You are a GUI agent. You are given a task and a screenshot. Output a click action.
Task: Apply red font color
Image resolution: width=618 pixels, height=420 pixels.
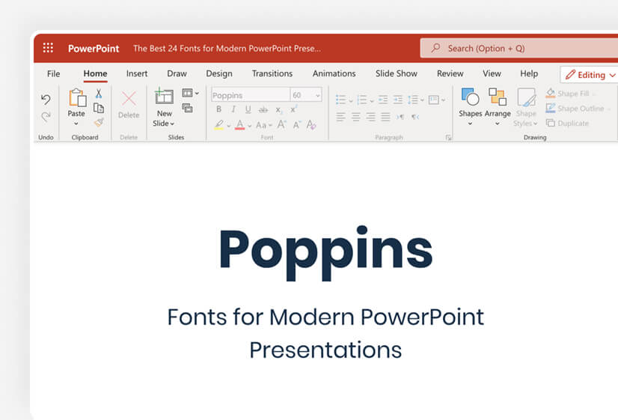click(x=239, y=125)
